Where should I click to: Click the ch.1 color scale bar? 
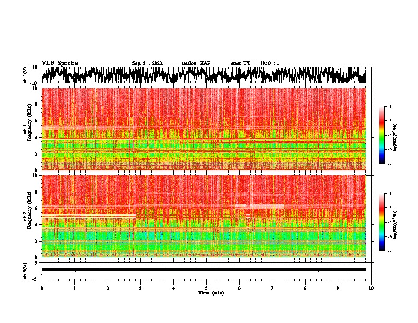382,135
